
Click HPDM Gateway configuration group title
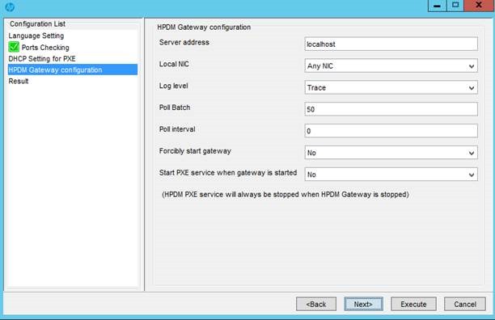(204, 27)
